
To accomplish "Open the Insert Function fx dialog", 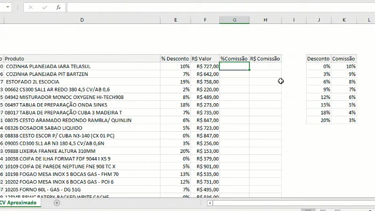I will click(x=58, y=8).
